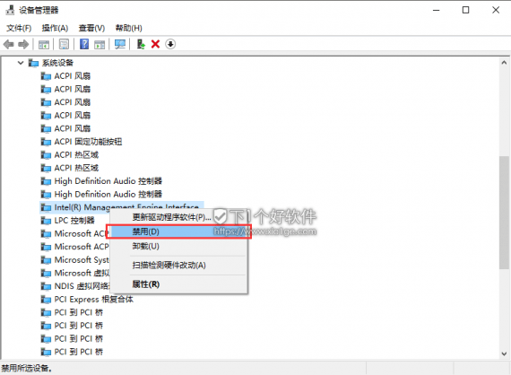511x375 pixels.
Task: Close the Device Manager window
Action: (496, 10)
